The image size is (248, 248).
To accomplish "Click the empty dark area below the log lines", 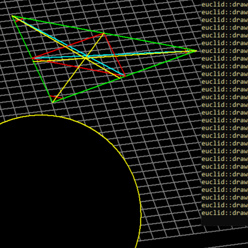I will click(x=225, y=220).
